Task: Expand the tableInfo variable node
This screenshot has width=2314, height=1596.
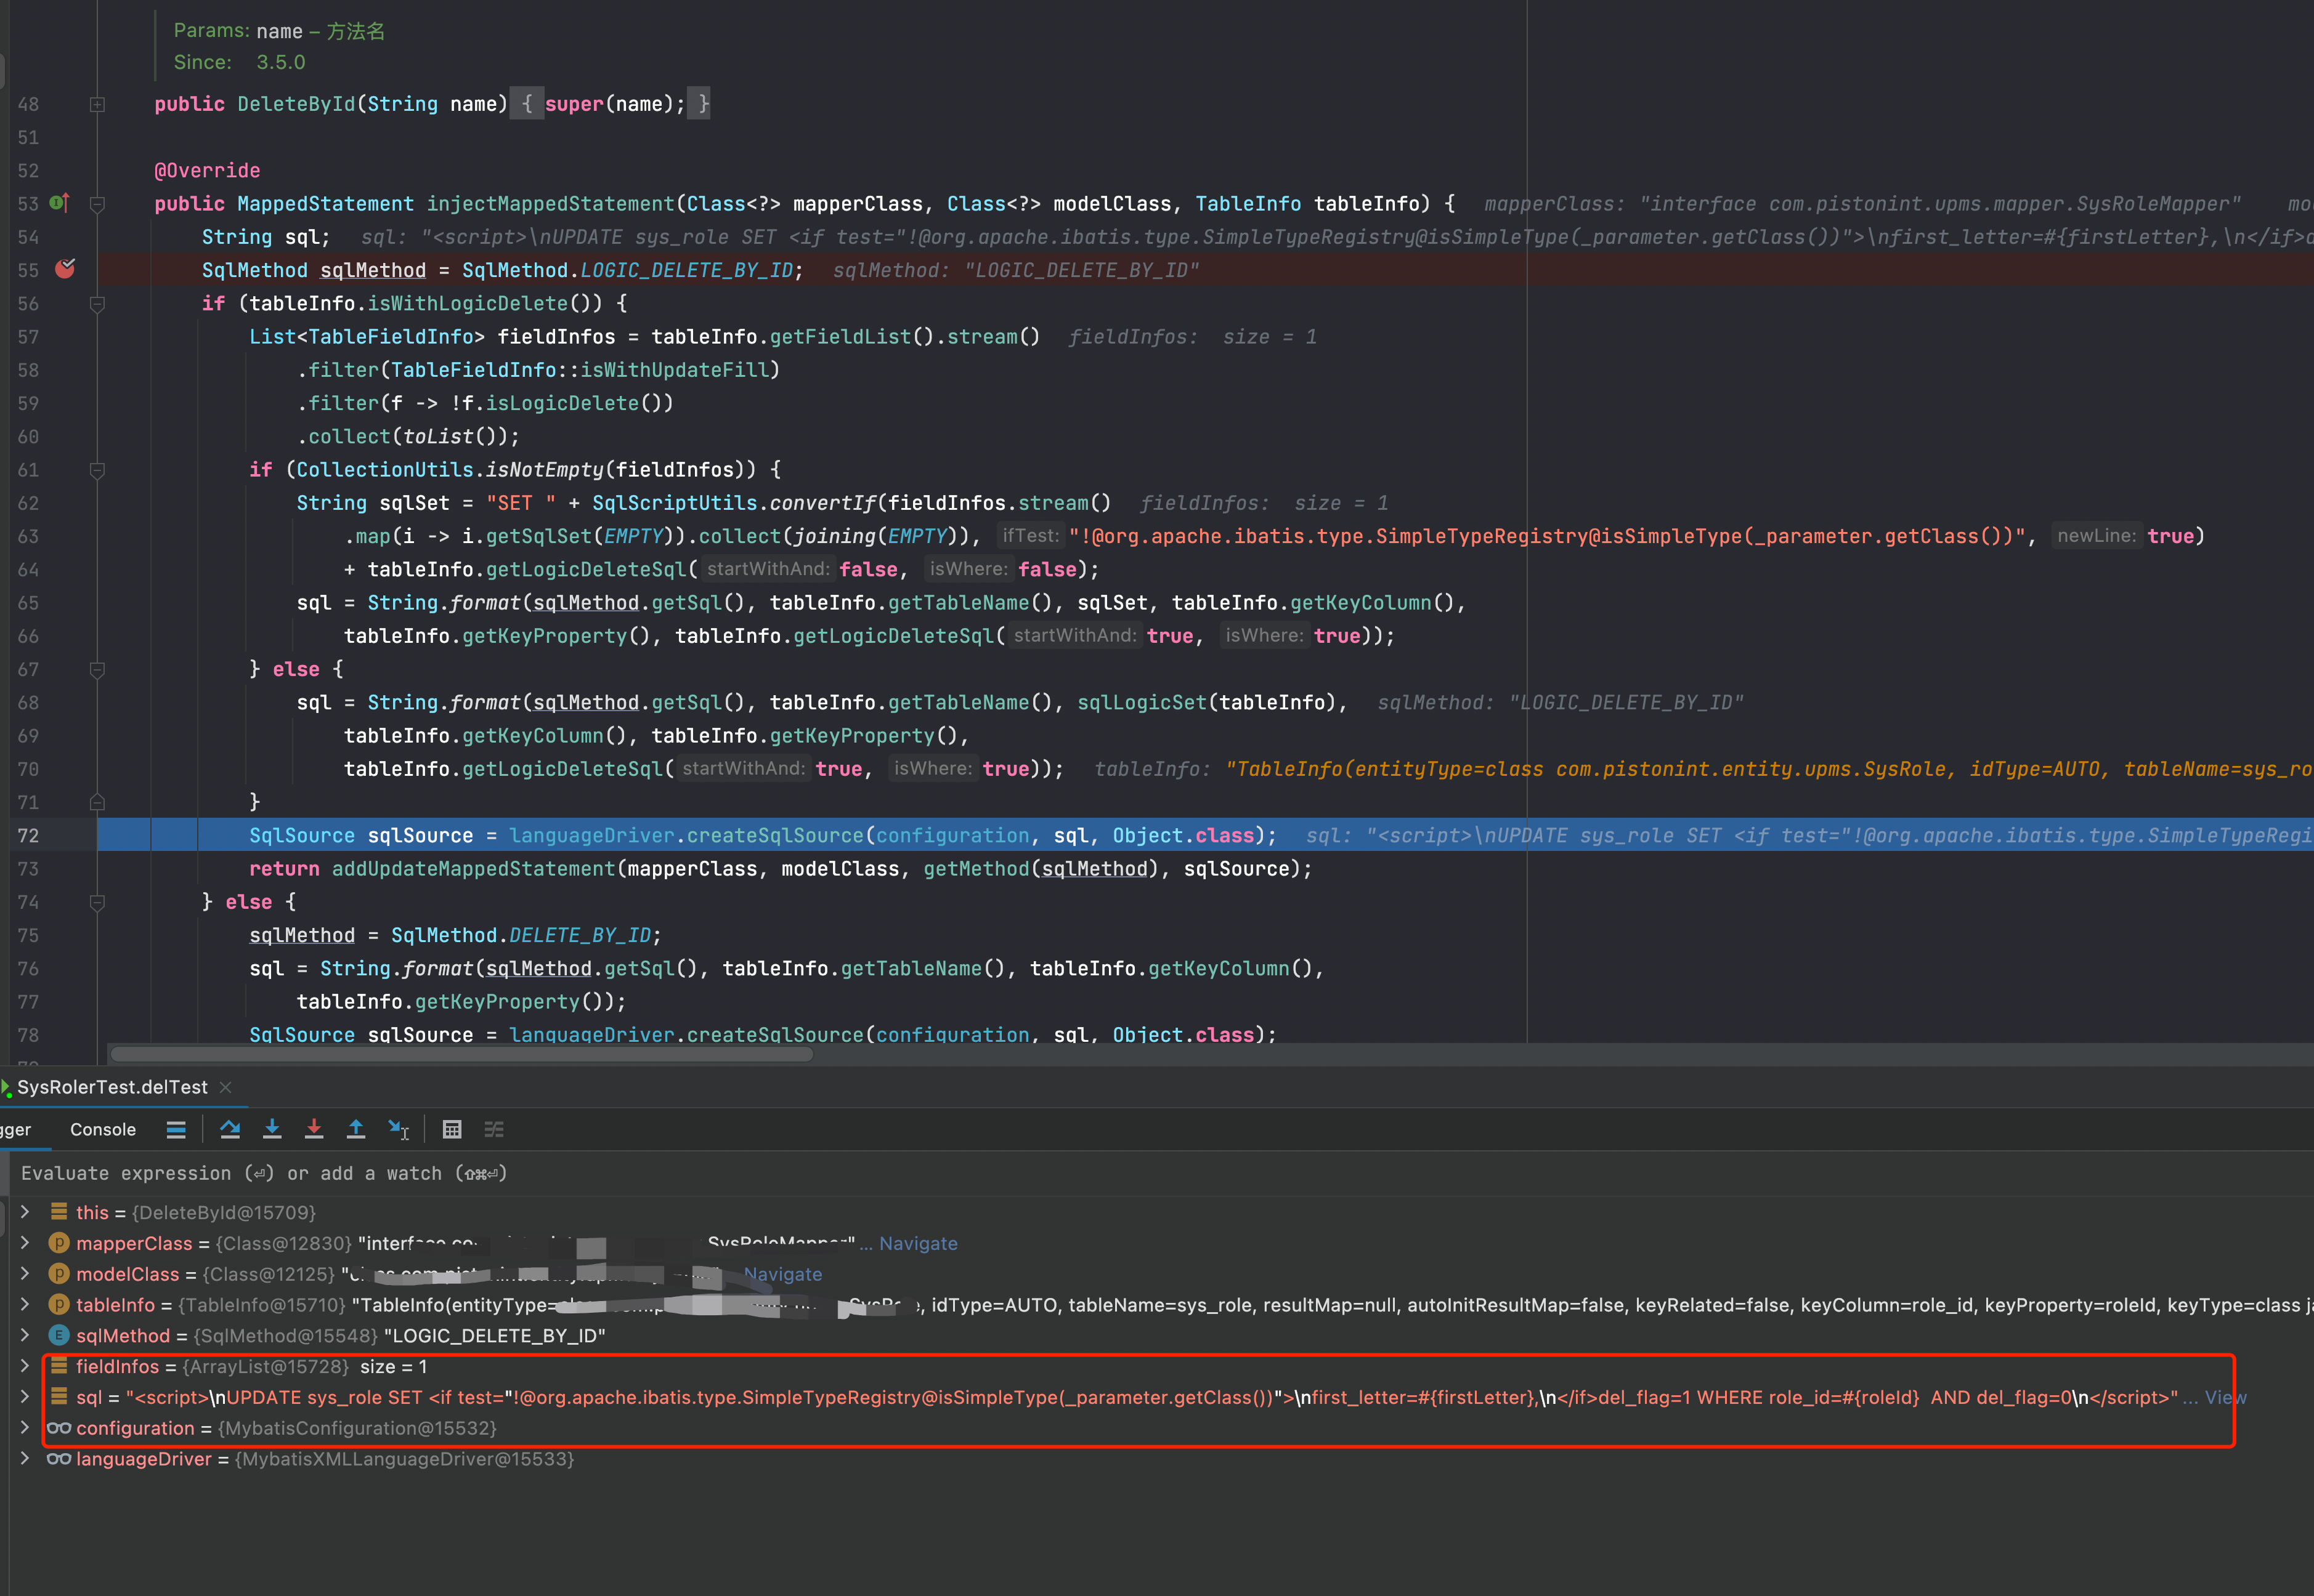Action: 25,1304
